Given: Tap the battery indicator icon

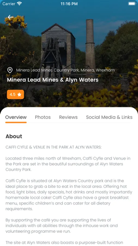Looking at the screenshot, I should click(x=132, y=4).
